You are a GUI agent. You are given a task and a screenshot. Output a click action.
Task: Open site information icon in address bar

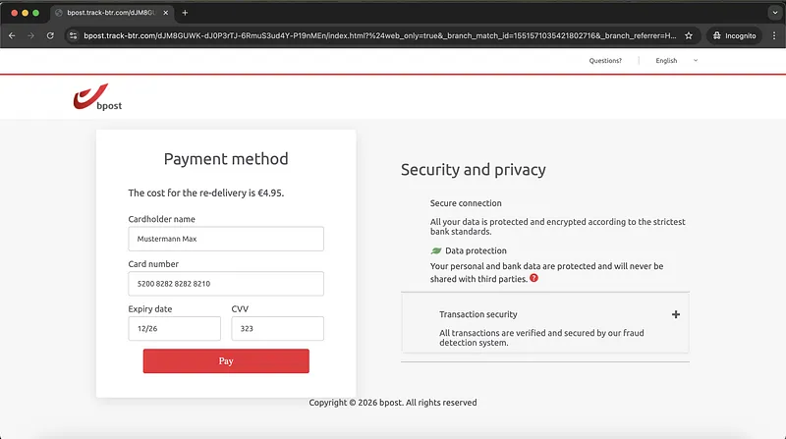point(73,35)
